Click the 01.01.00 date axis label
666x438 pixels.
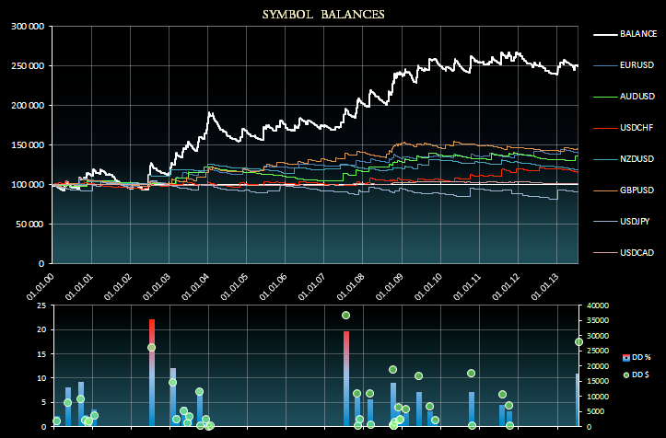(40, 286)
